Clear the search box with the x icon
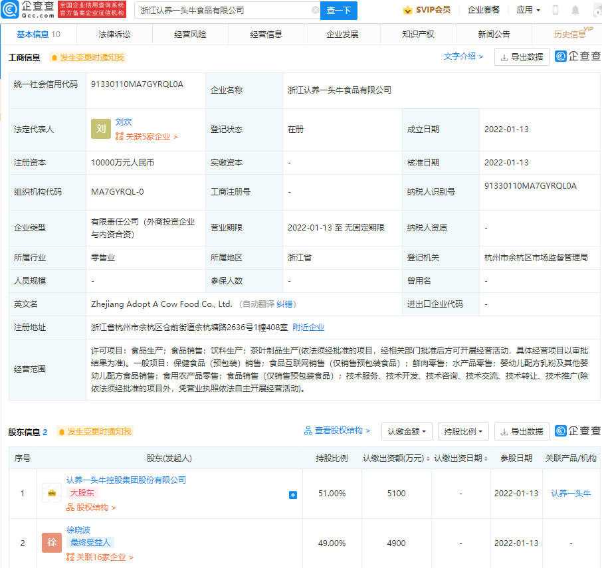 point(316,11)
